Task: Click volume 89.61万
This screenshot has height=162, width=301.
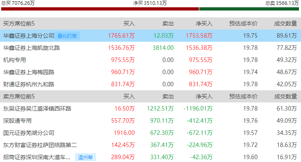Action: 287,36
